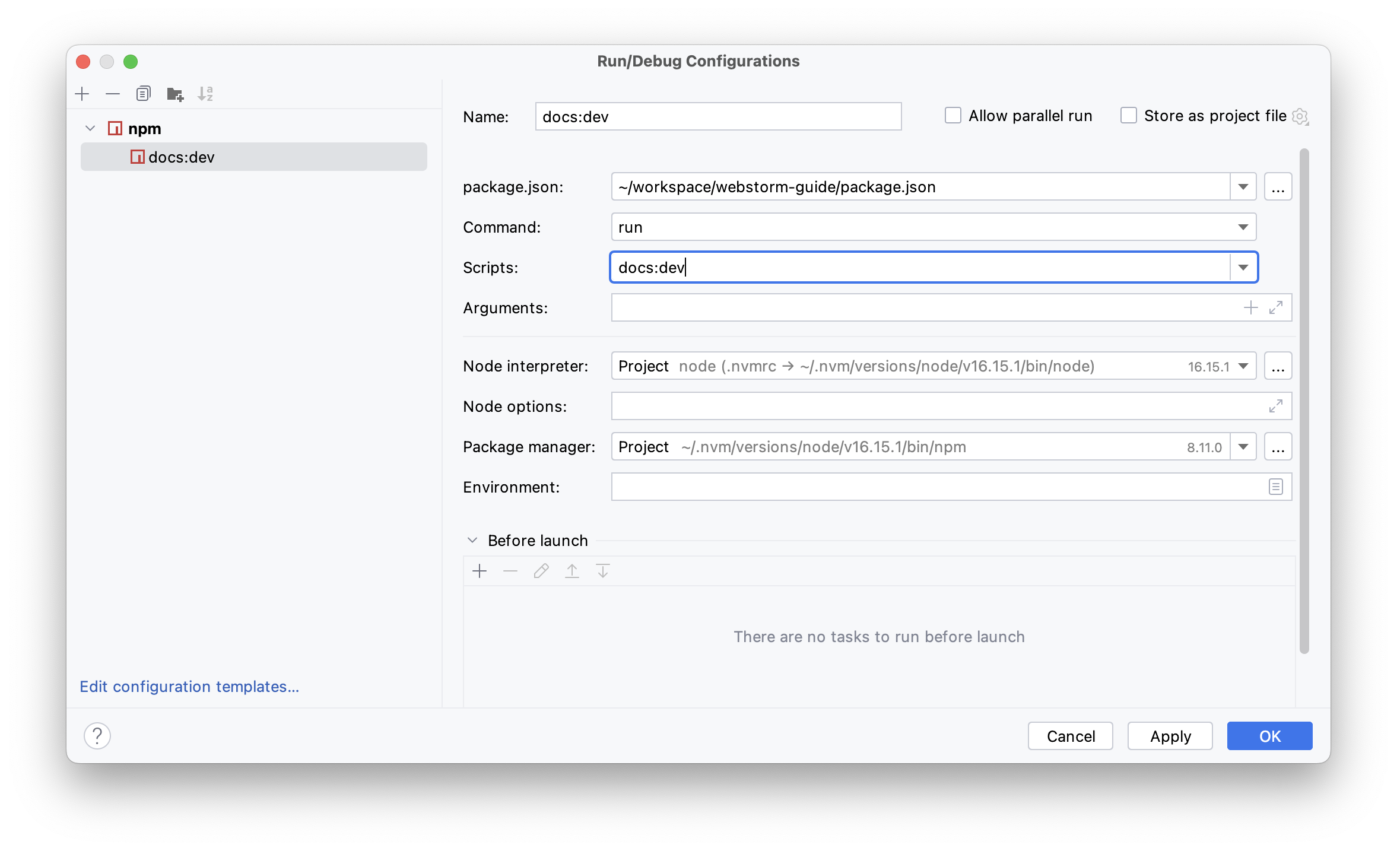Check Store as project file
Screen dimensions: 1397x851
pos(1128,116)
